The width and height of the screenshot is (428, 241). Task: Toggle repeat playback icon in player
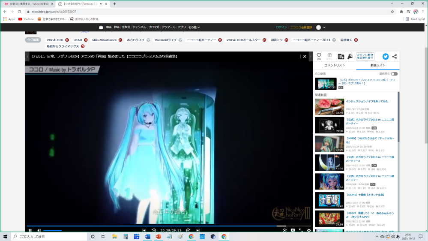(x=284, y=230)
